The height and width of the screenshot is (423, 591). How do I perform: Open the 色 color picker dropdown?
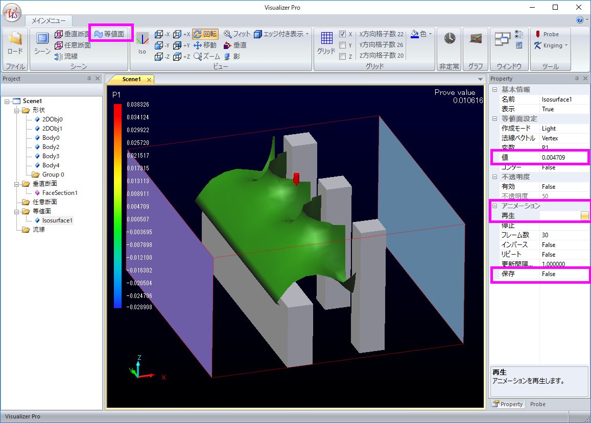[430, 34]
